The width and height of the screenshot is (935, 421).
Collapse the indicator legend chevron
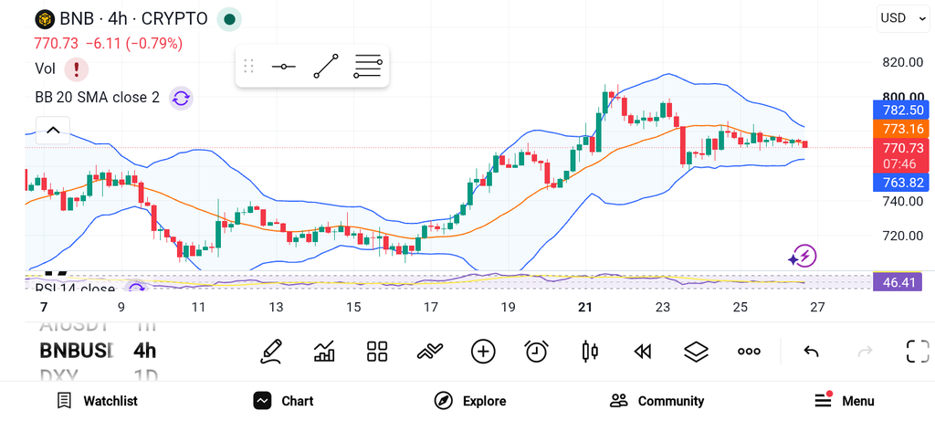[x=53, y=131]
